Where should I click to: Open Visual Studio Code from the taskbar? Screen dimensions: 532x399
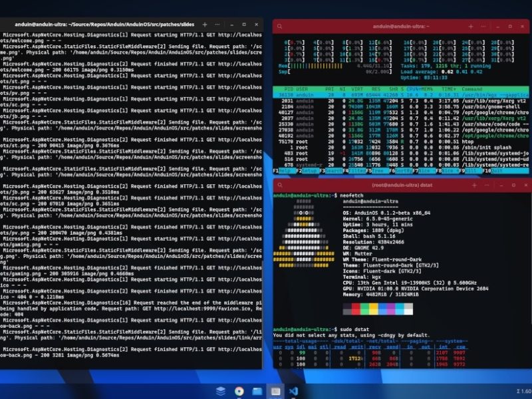coord(294,391)
